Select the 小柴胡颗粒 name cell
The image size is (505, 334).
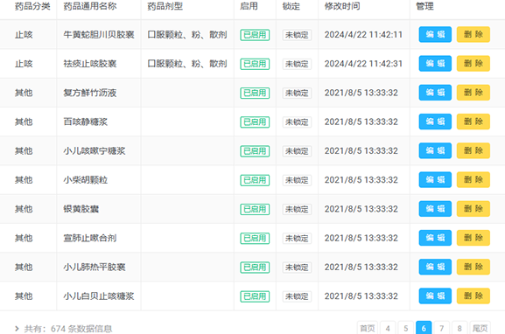click(86, 180)
